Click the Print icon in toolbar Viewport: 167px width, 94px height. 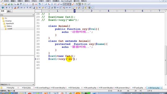[18, 4]
